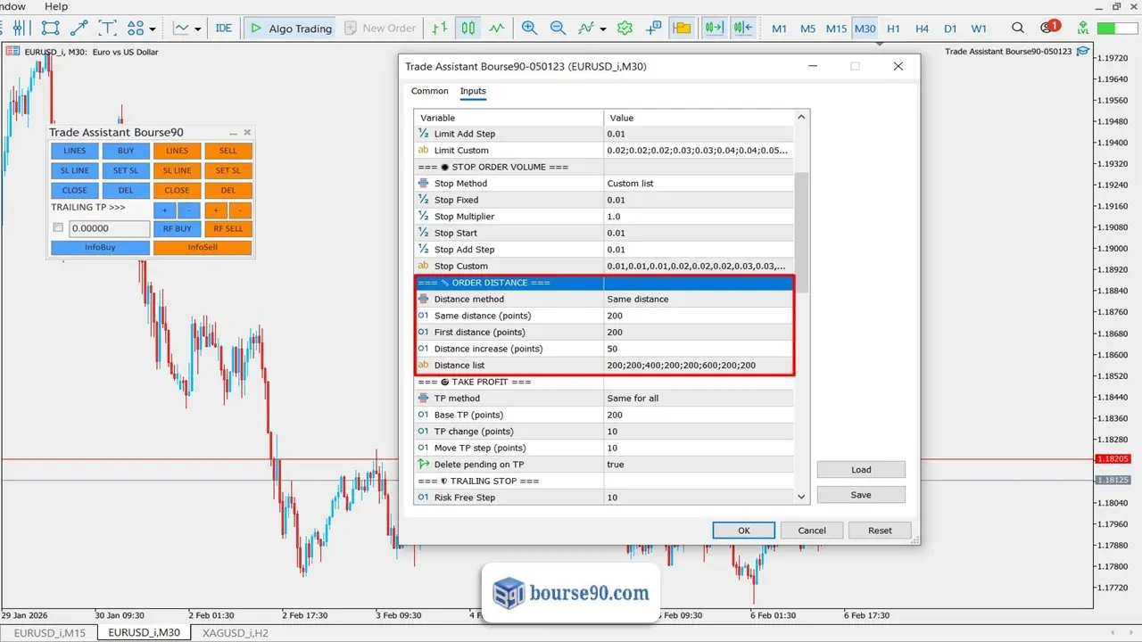1142x642 pixels.
Task: Select the H1 timeframe button
Action: [x=893, y=28]
